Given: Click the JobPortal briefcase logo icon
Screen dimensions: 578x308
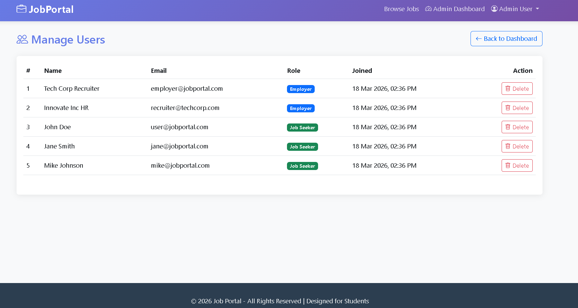Looking at the screenshot, I should coord(21,9).
